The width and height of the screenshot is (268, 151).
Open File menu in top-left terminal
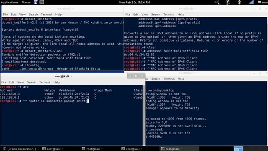click(5, 15)
